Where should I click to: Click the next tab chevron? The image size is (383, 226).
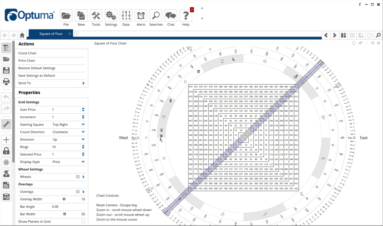[x=335, y=35]
